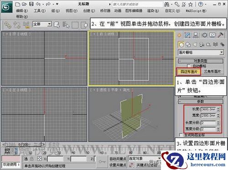
Task: Enable 自动栅格 checkbox
Action: [x=189, y=66]
